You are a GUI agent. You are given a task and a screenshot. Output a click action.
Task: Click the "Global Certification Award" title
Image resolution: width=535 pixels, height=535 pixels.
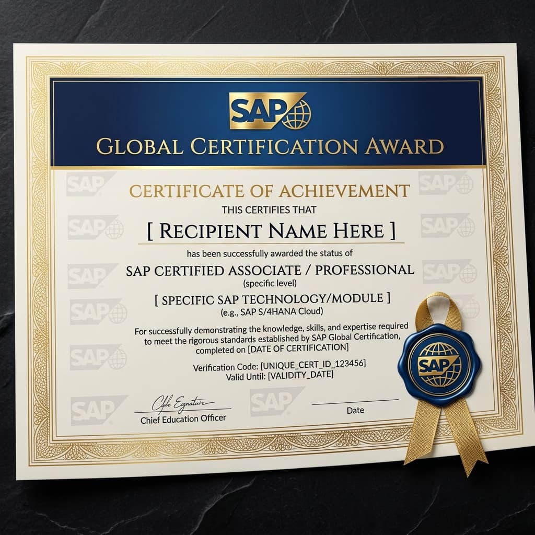click(270, 147)
